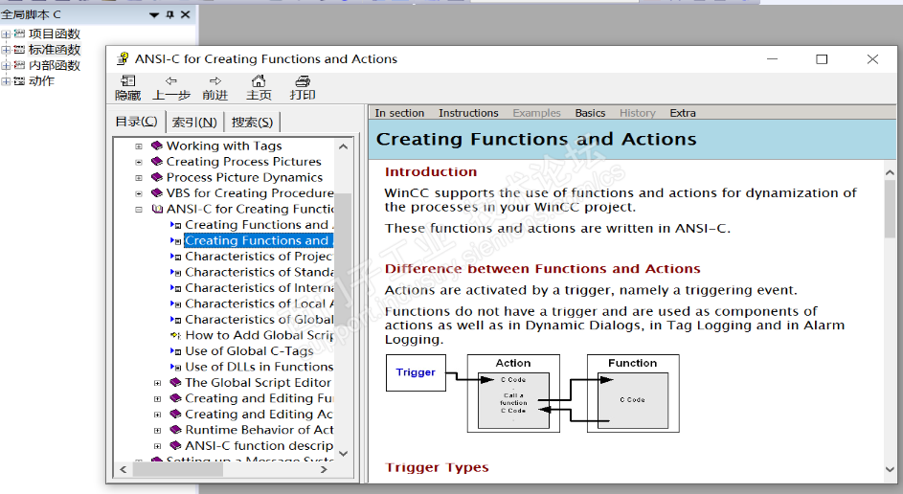Open the Basics menu

pyautogui.click(x=590, y=113)
